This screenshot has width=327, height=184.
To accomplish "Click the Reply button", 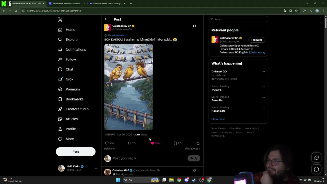I will (x=194, y=158).
